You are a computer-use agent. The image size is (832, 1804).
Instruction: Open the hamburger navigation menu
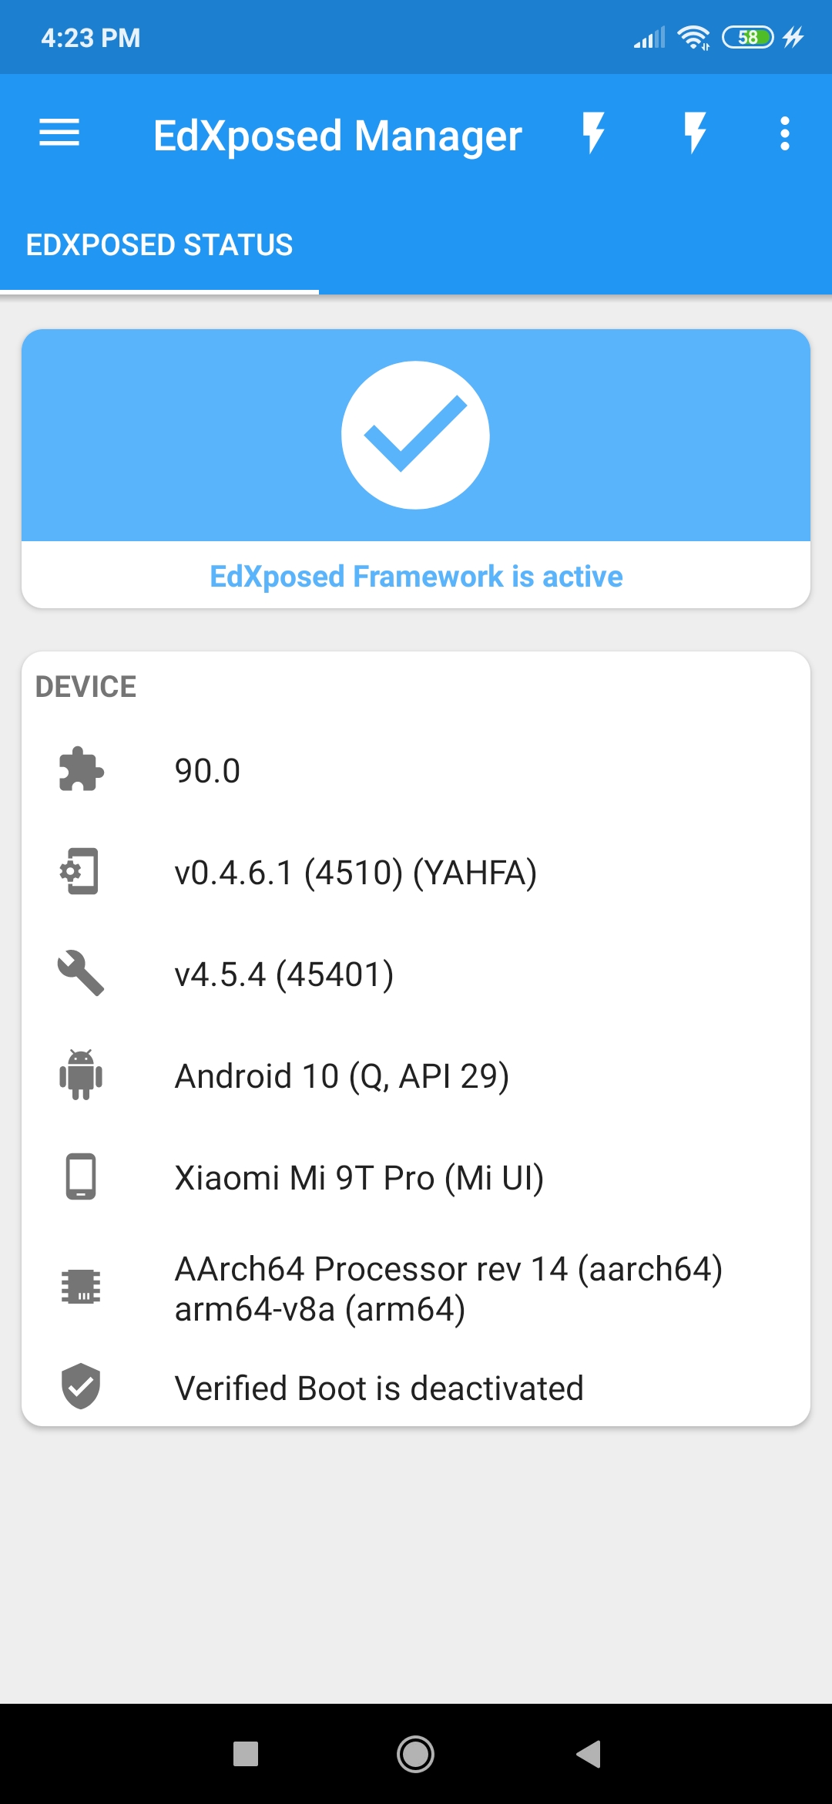[x=59, y=133]
